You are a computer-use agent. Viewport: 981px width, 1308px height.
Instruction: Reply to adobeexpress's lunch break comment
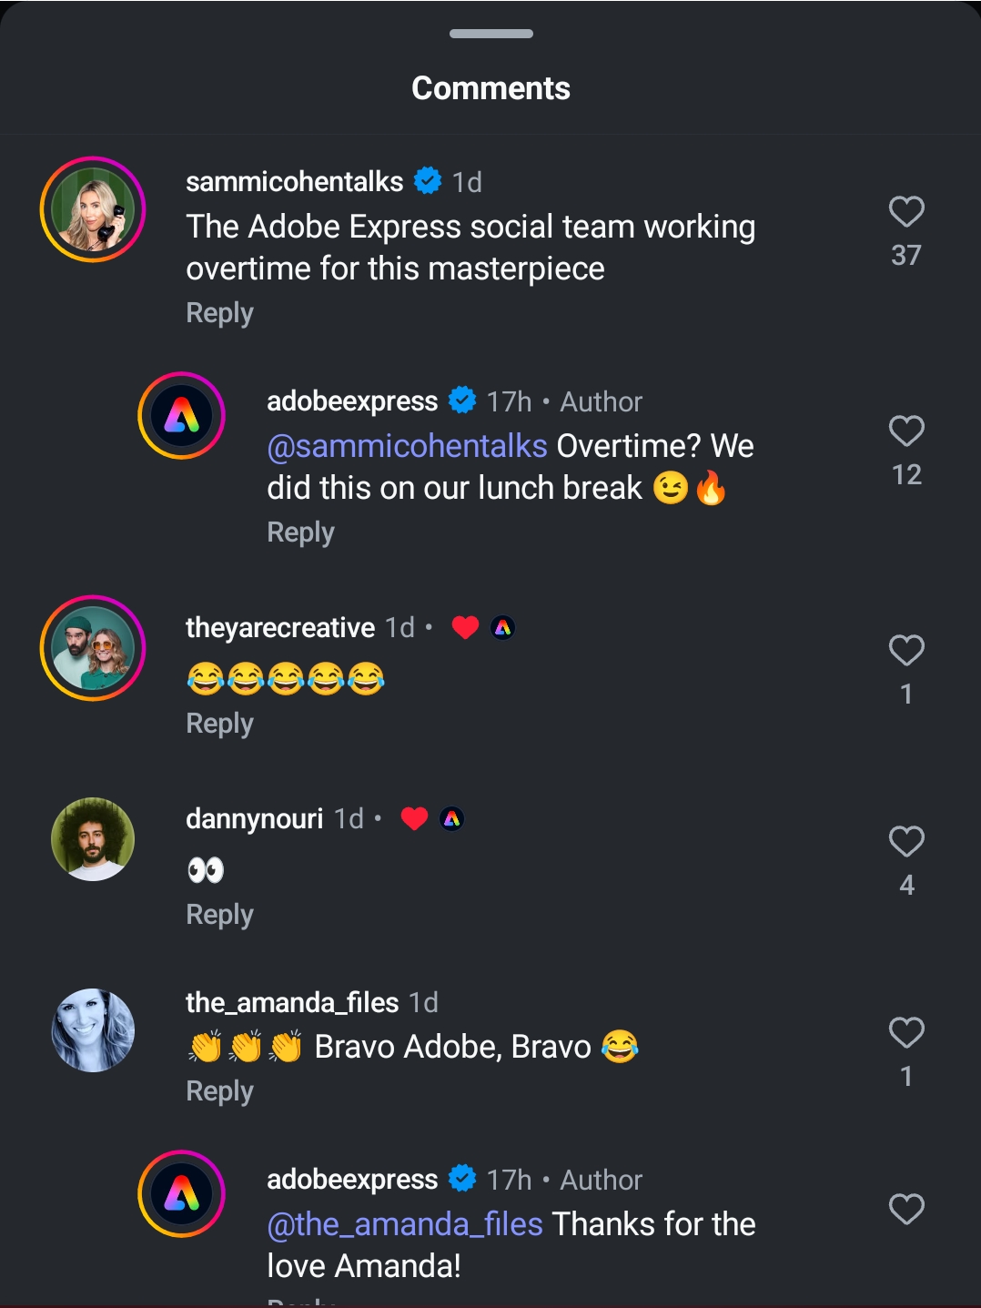(300, 532)
